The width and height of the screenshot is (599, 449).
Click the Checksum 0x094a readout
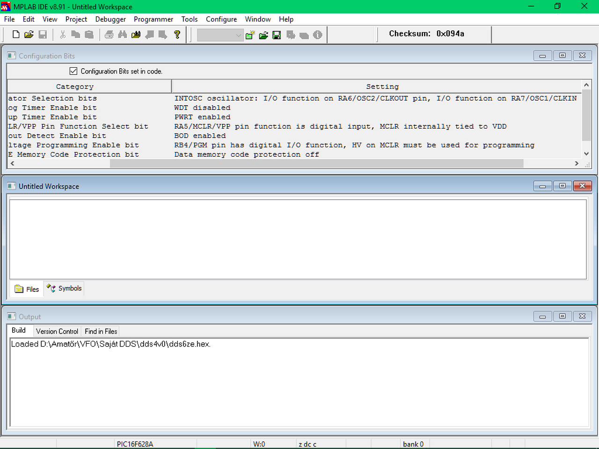[x=427, y=34]
